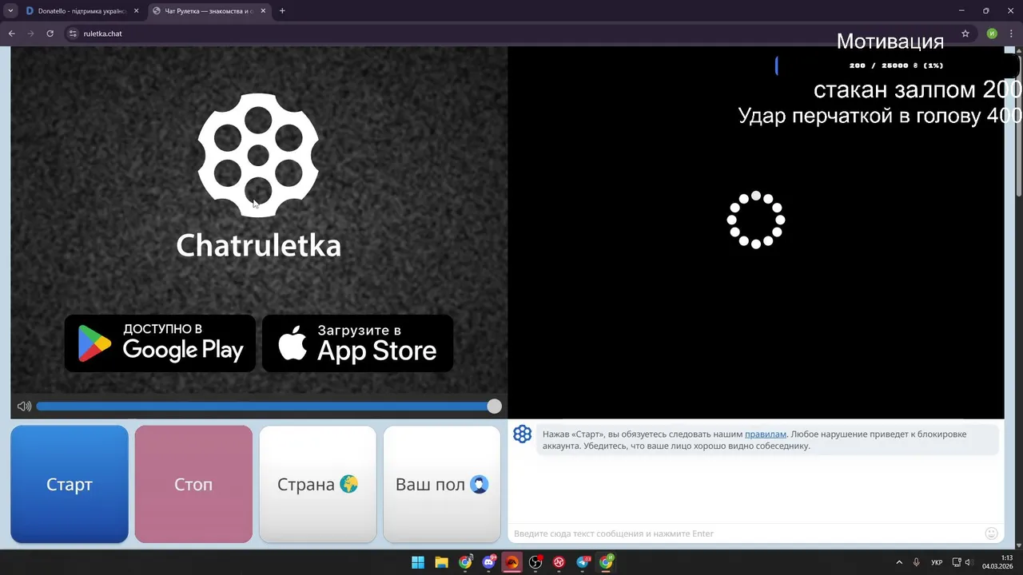Click the pink Стоп button

click(193, 484)
